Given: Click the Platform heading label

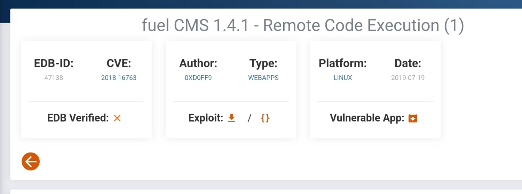Looking at the screenshot, I should pyautogui.click(x=342, y=64).
